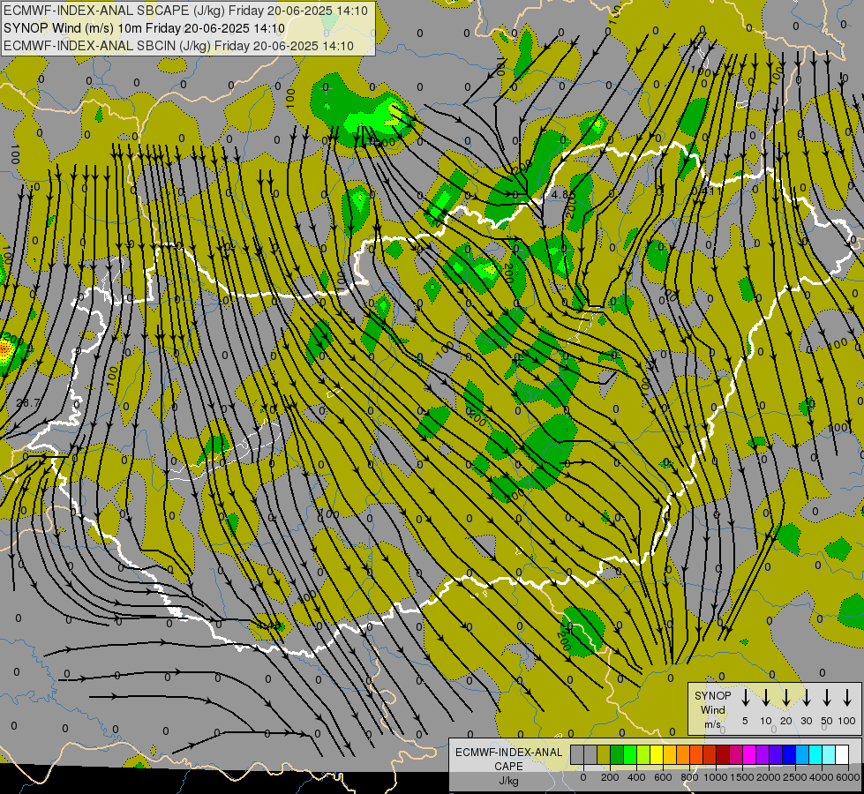864x794 pixels.
Task: Select the dark green CAPE legend swatch
Action: [617, 754]
